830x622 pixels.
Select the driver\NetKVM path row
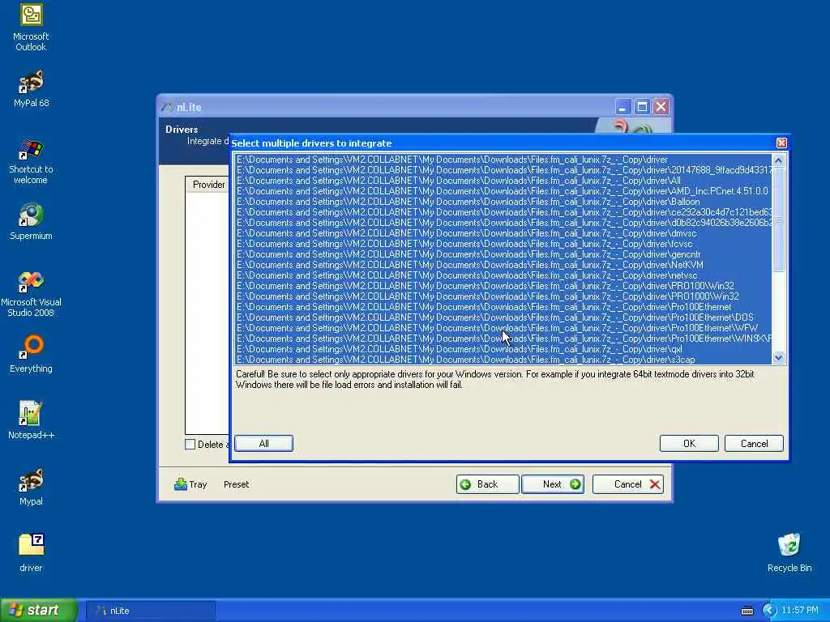(504, 265)
